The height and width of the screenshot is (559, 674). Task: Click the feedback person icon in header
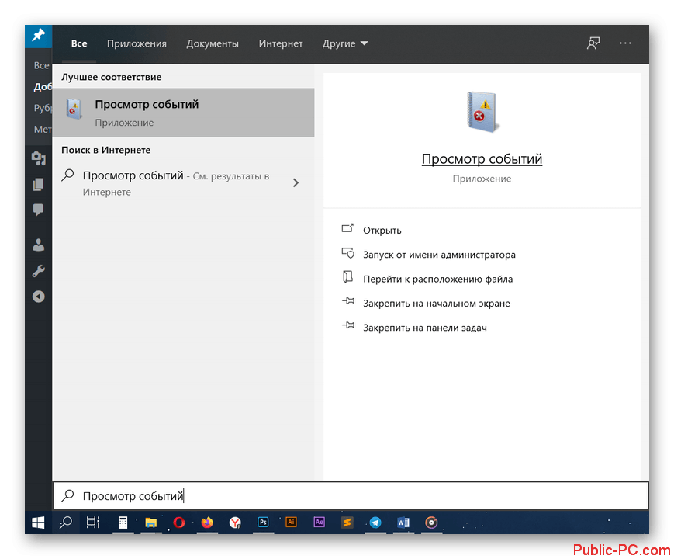coord(593,43)
